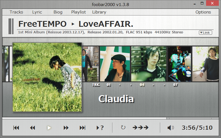Switch to the Biog tab
The width and height of the screenshot is (221, 138).
(x=58, y=12)
